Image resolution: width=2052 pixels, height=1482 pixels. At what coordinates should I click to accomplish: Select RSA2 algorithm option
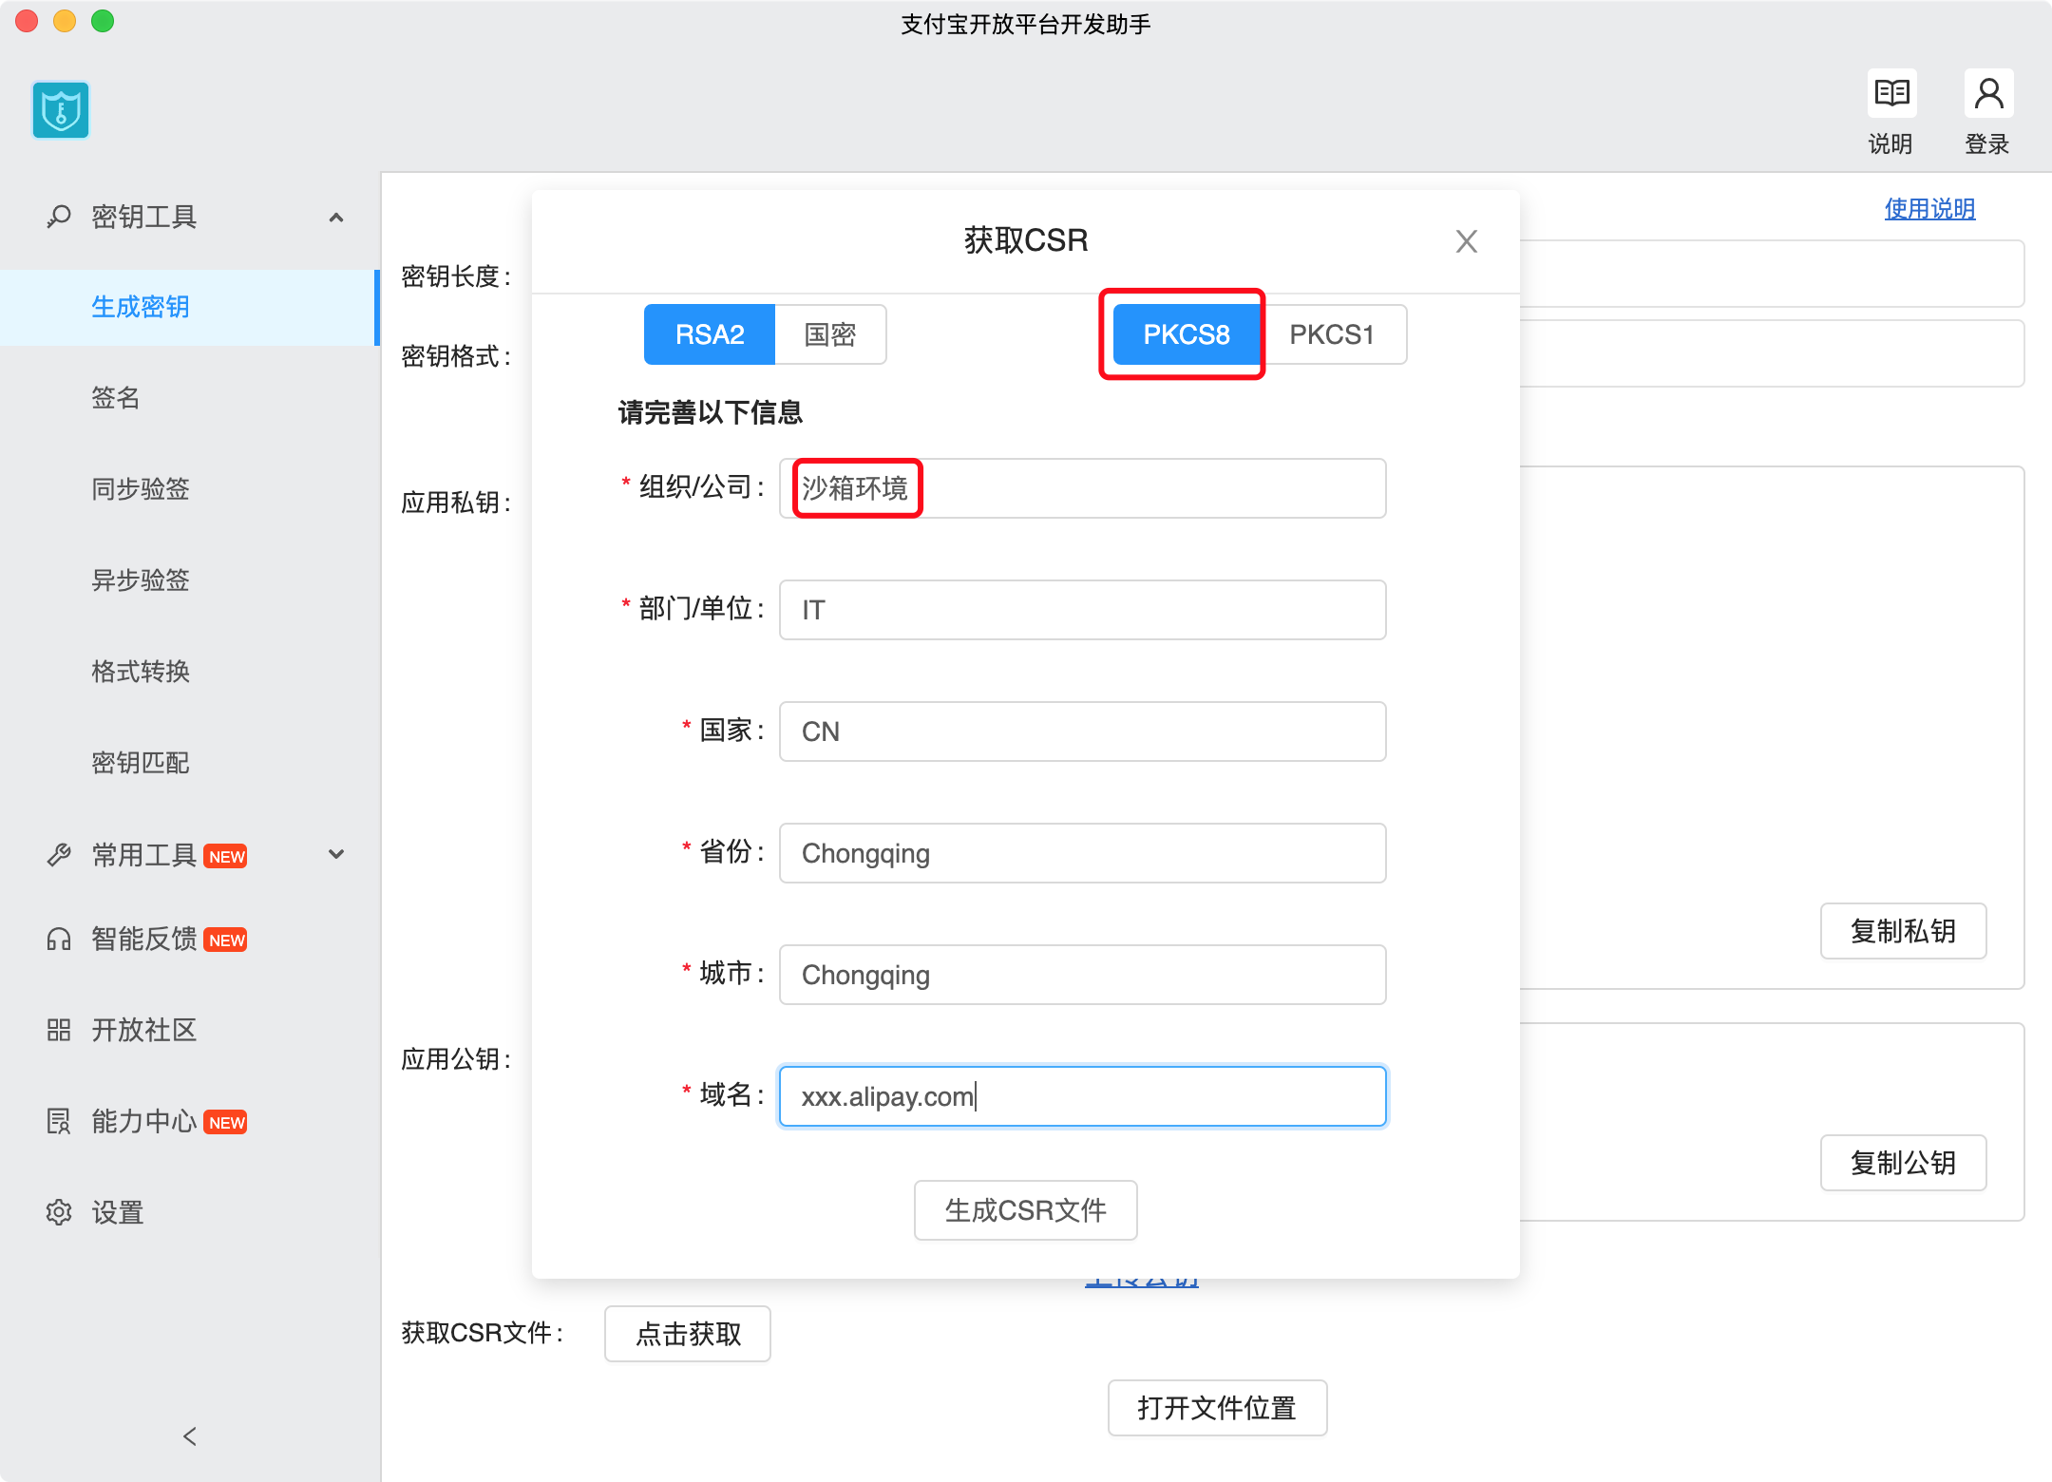pyautogui.click(x=710, y=334)
